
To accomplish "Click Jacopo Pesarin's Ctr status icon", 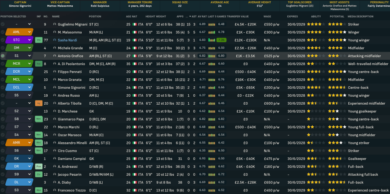I will coord(39,174).
